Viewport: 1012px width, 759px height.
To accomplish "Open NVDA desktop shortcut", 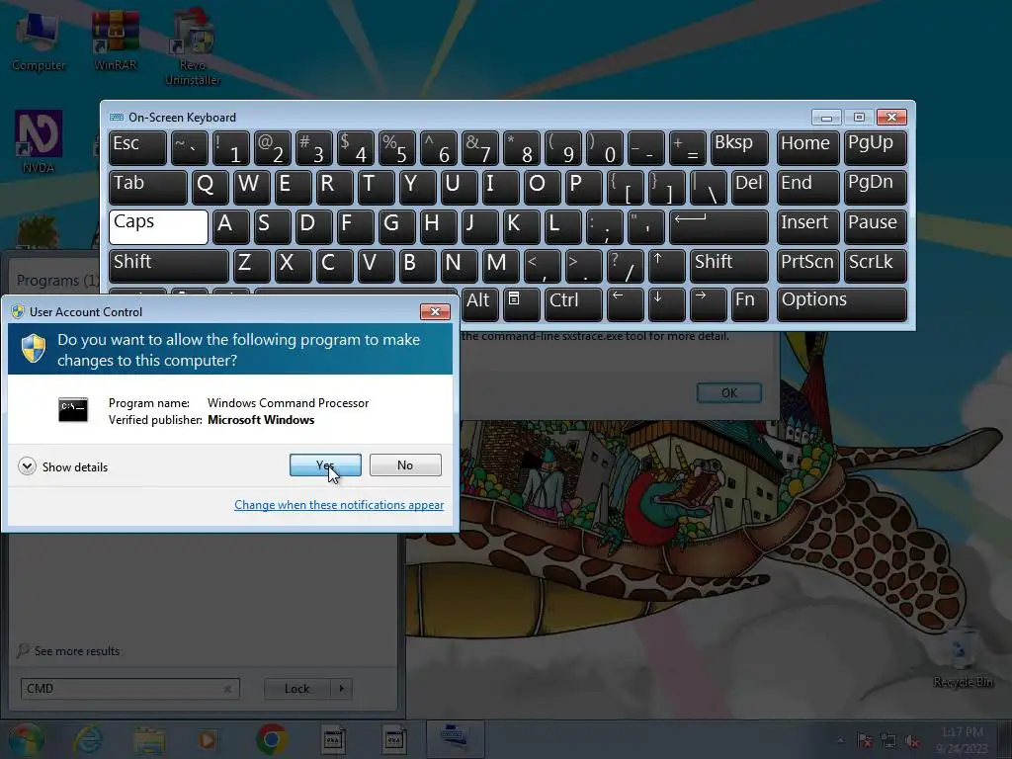I will [x=39, y=142].
